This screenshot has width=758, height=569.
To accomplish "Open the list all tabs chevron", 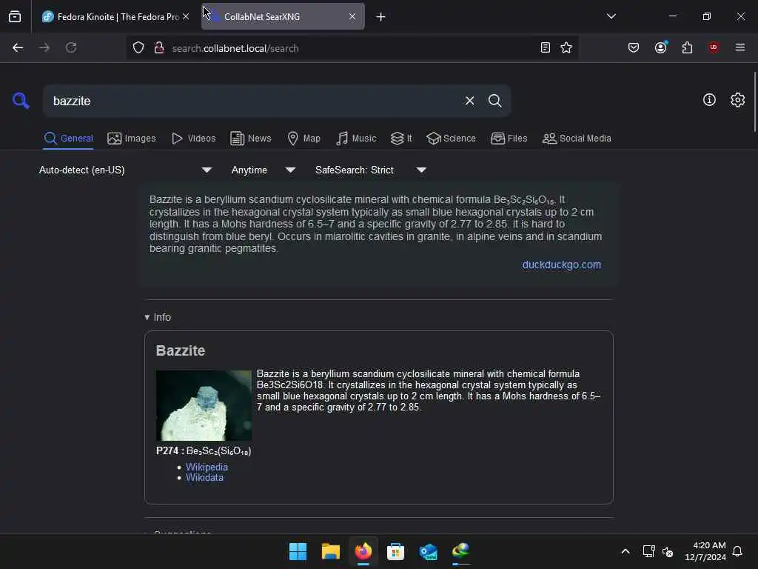I will [611, 16].
